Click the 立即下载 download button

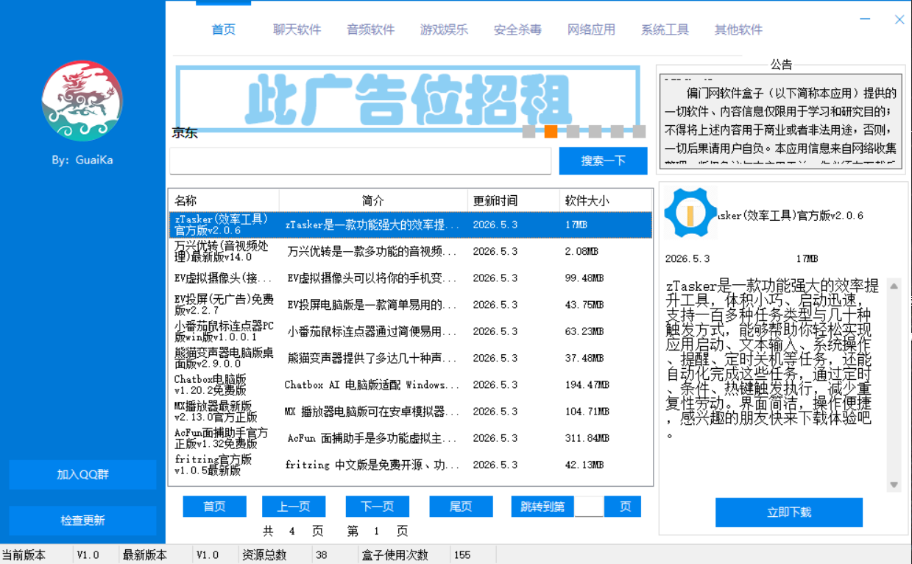coord(789,512)
